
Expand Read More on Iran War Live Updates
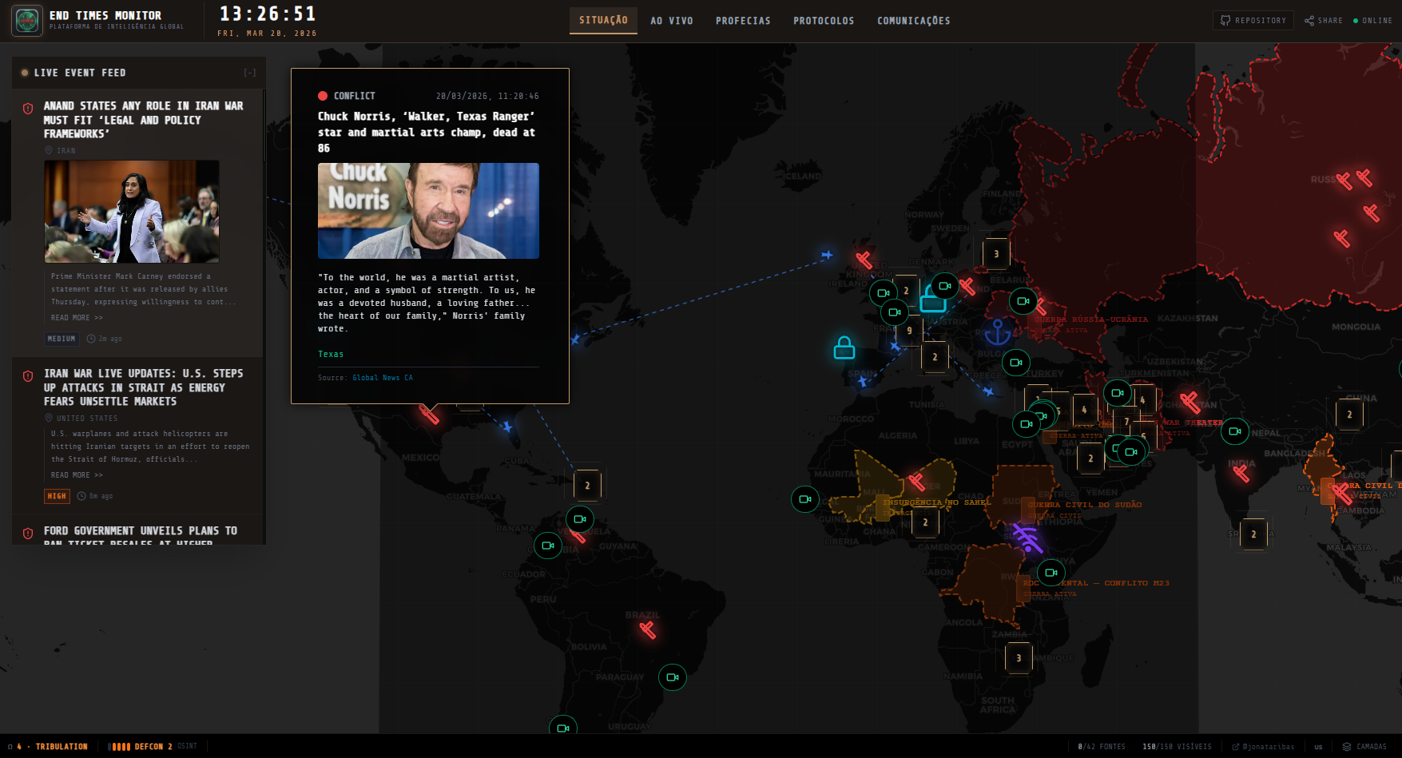tap(77, 475)
